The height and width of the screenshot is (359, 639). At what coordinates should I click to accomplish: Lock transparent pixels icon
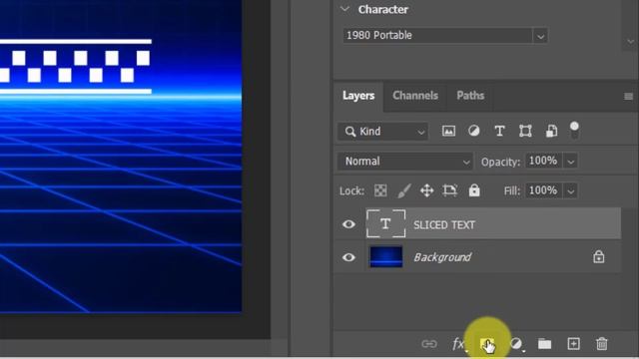click(380, 190)
